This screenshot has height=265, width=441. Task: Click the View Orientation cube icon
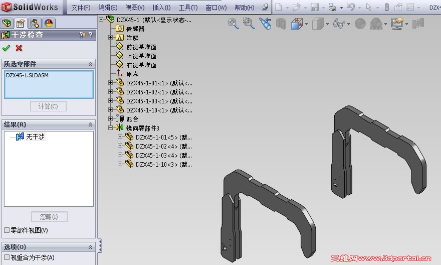point(297,24)
